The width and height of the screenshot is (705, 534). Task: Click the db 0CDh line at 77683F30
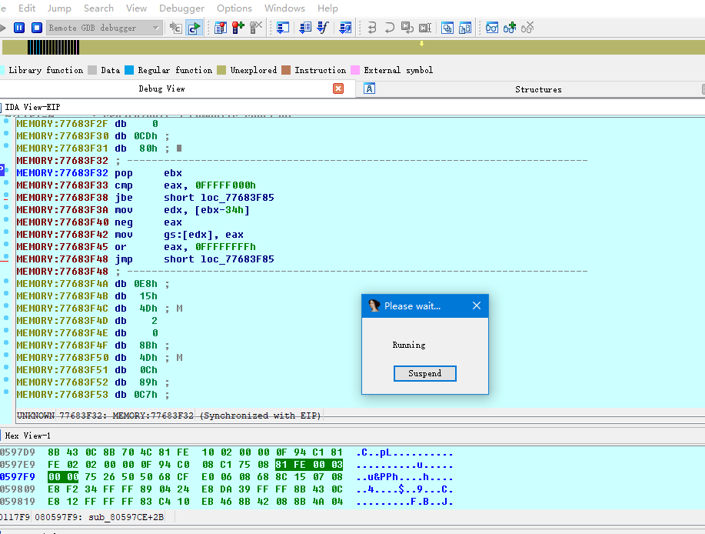pyautogui.click(x=92, y=136)
